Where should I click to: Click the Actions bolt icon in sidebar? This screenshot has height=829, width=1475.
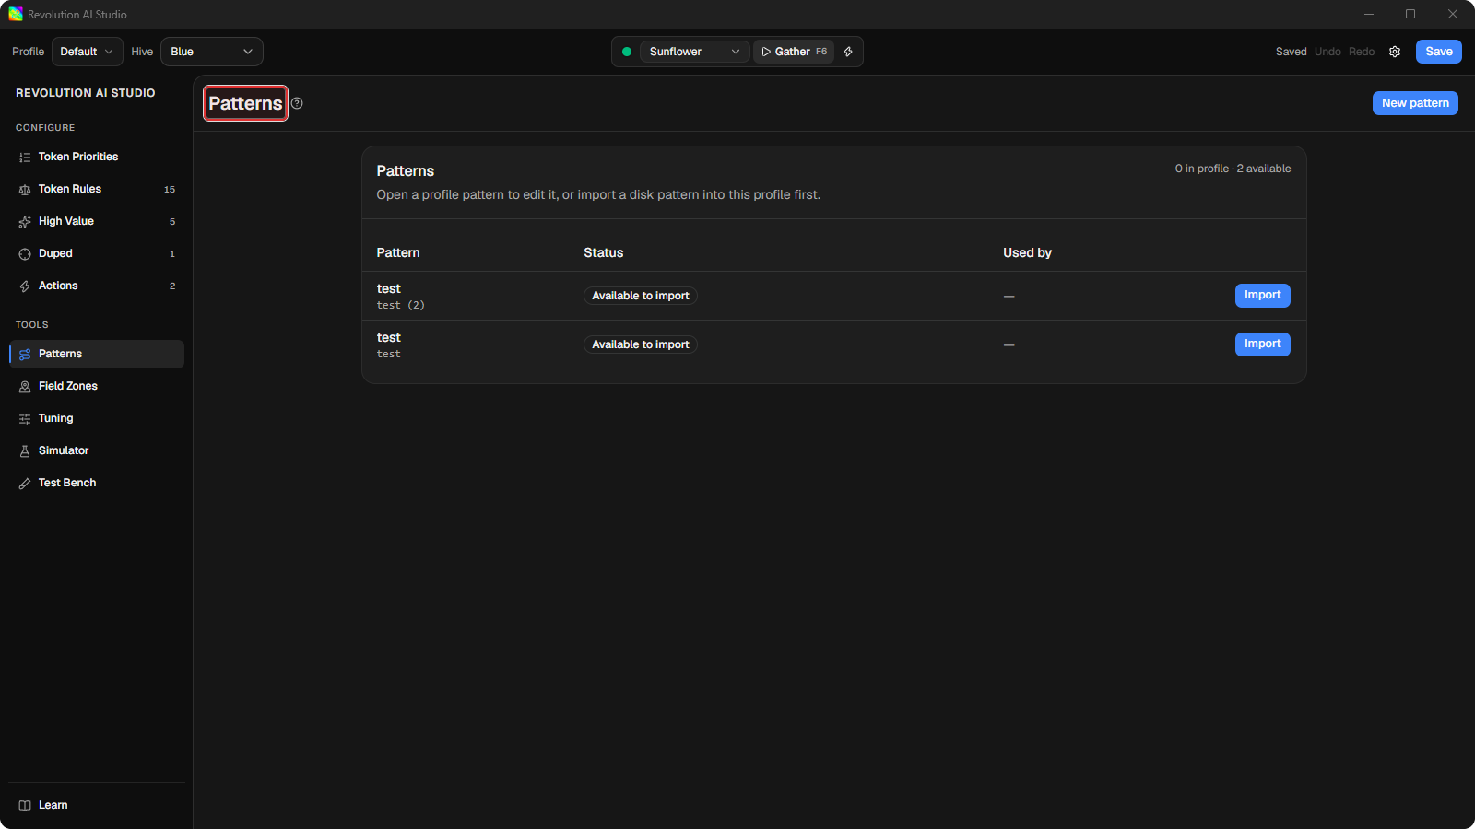click(x=25, y=286)
